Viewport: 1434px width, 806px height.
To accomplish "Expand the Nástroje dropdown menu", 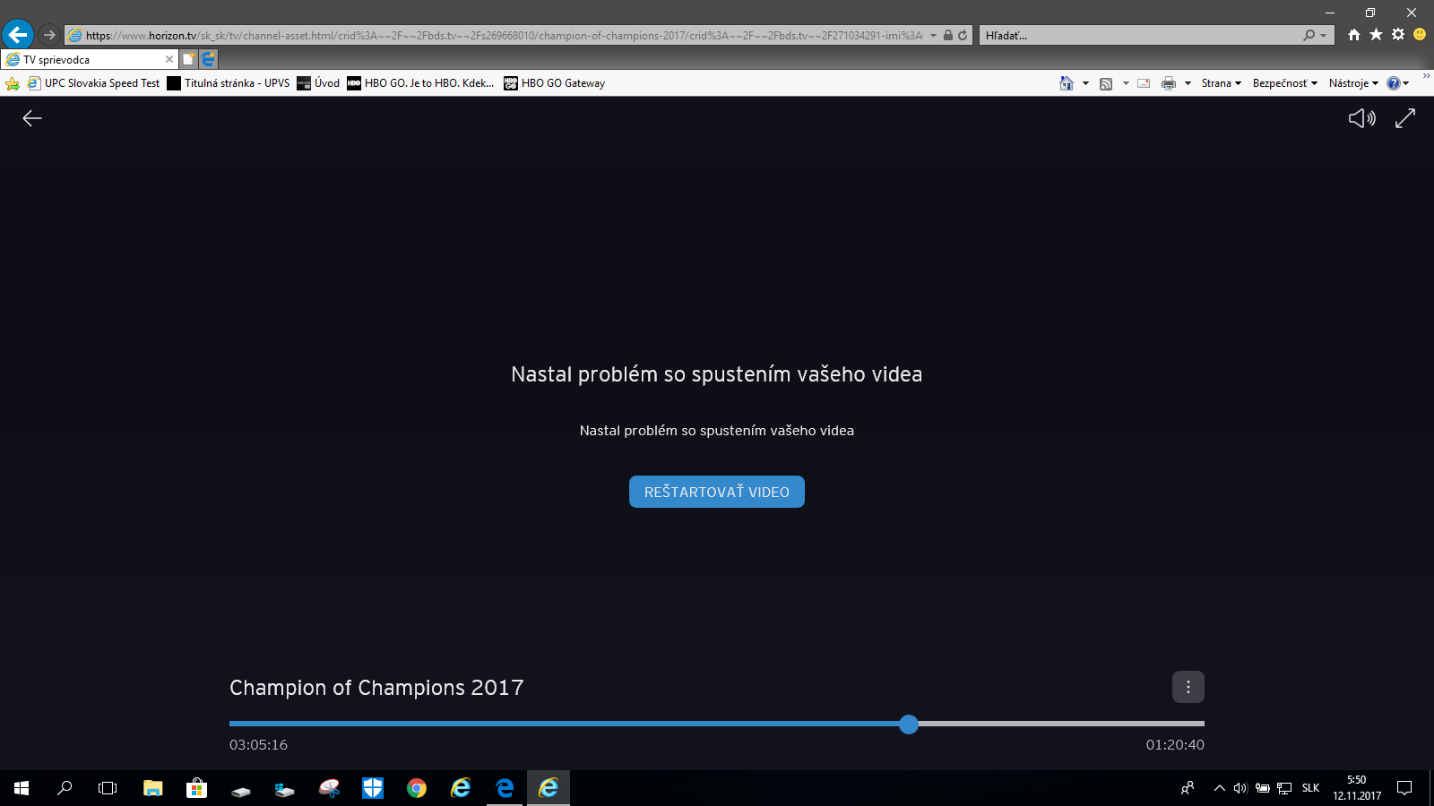I will point(1352,83).
